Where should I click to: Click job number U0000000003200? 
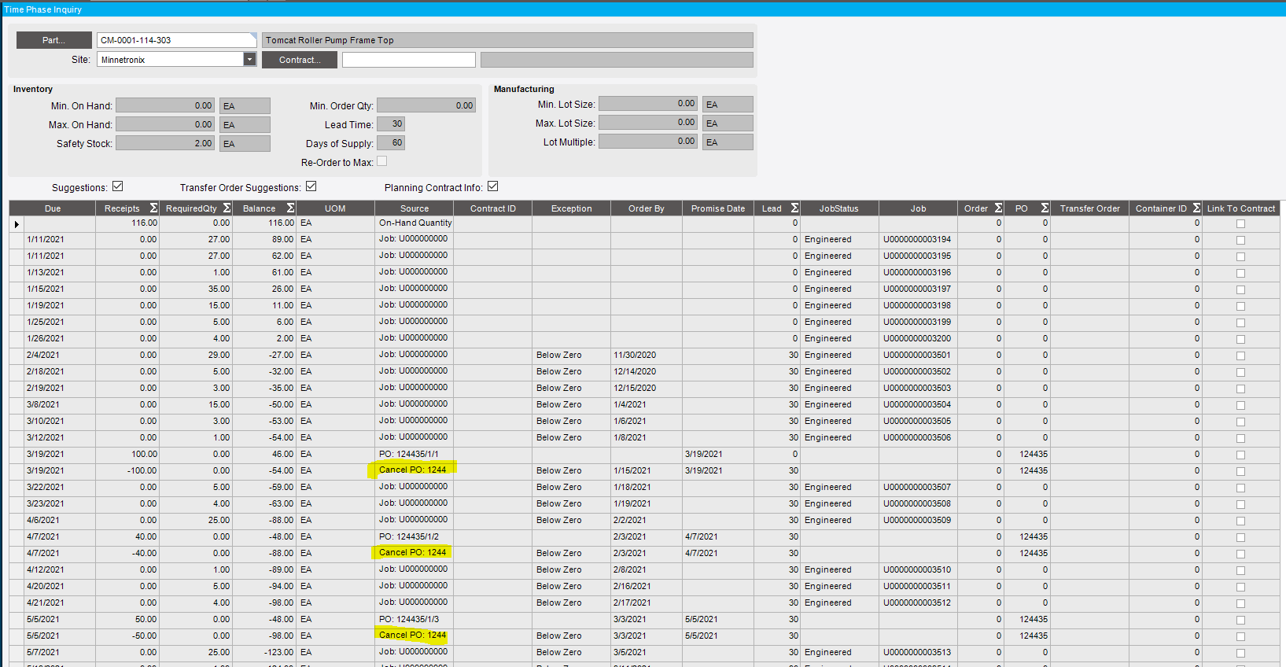pyautogui.click(x=917, y=338)
